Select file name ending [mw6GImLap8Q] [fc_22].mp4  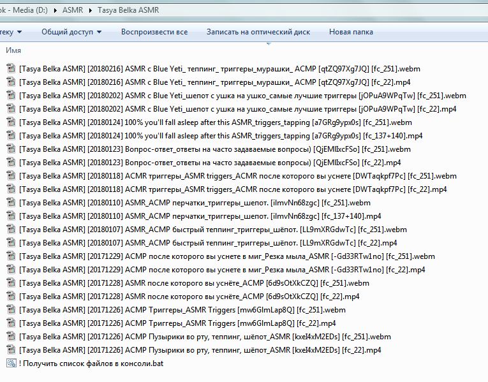tap(177, 323)
